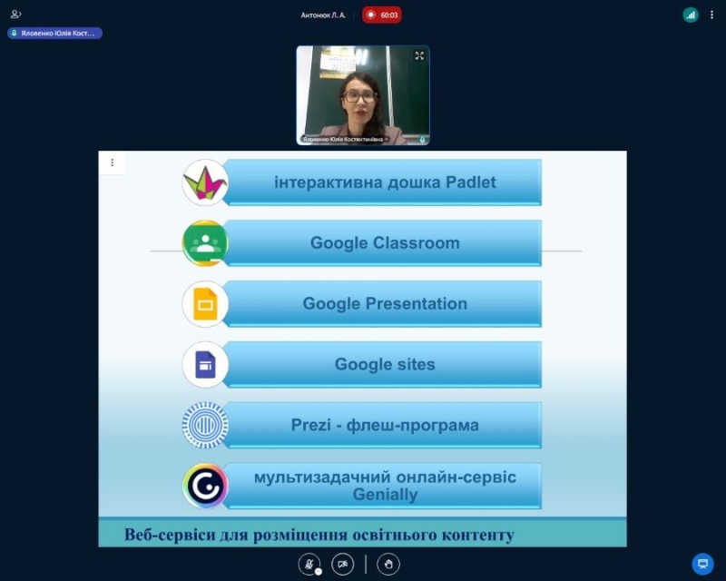Toggle the microphone mute button
The image size is (726, 581).
309,564
